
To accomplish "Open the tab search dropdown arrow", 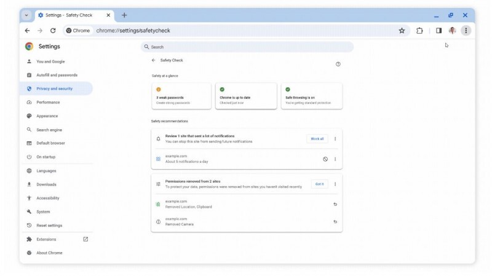I will pyautogui.click(x=26, y=15).
